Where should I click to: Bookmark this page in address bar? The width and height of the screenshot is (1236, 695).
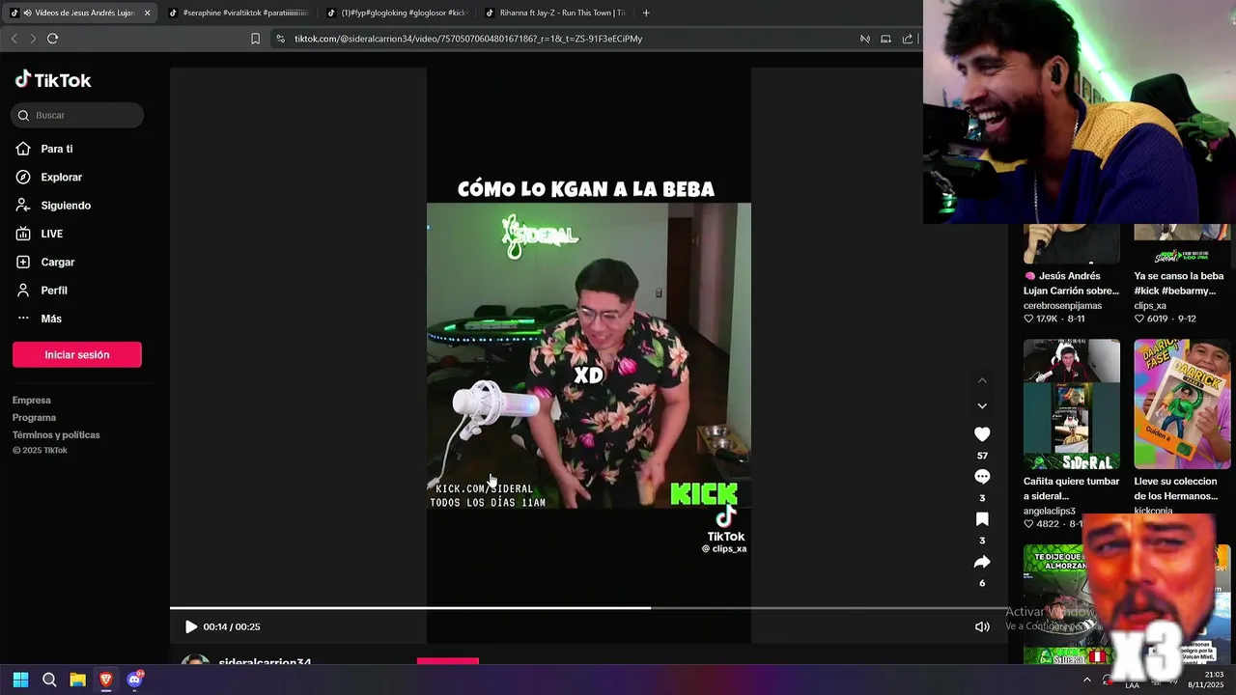click(255, 39)
